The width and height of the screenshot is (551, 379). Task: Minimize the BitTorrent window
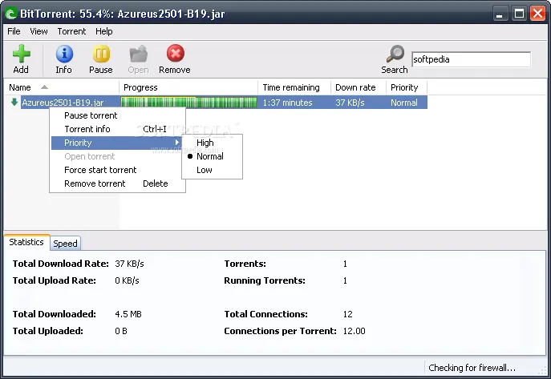click(500, 14)
